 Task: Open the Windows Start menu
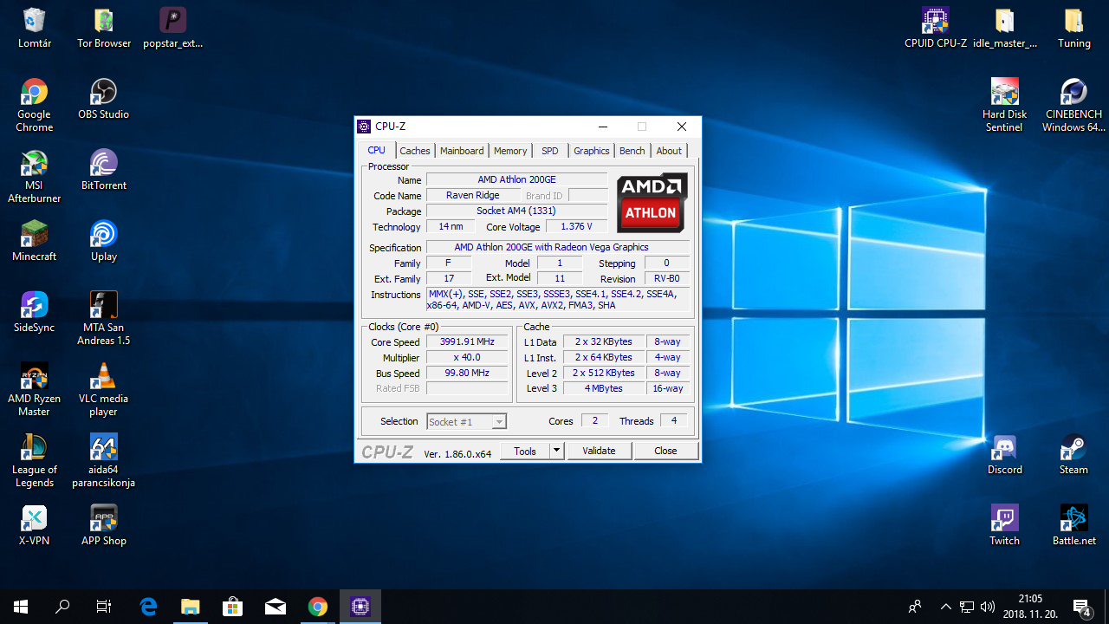[x=21, y=607]
